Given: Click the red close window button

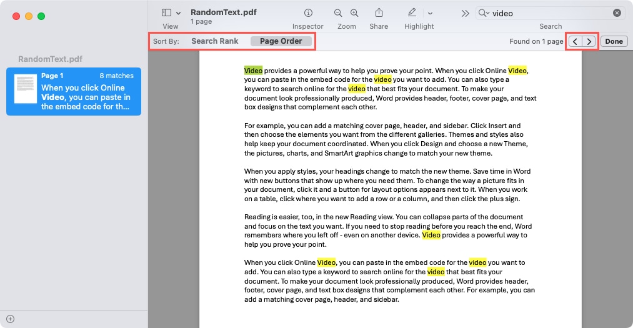Looking at the screenshot, I should click(16, 16).
